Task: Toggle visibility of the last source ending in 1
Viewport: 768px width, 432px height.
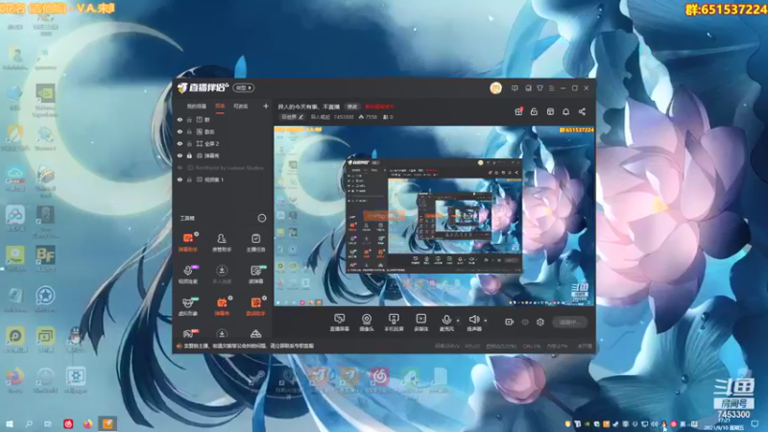Action: click(180, 180)
